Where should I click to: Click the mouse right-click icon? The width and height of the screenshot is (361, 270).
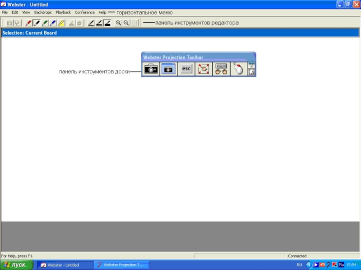click(x=238, y=69)
